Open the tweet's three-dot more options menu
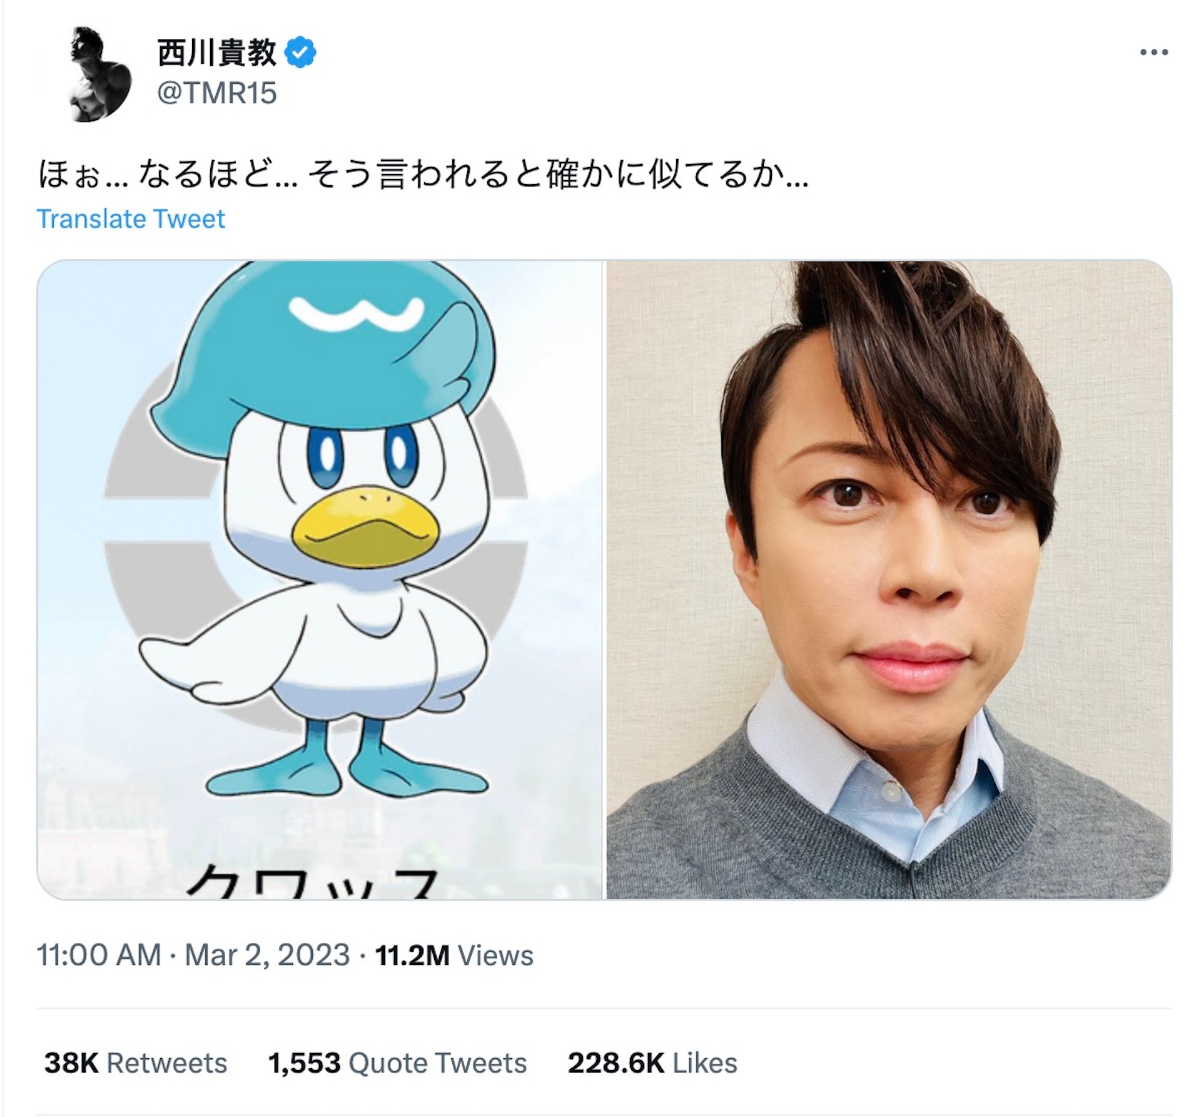This screenshot has height=1117, width=1201. (1153, 53)
